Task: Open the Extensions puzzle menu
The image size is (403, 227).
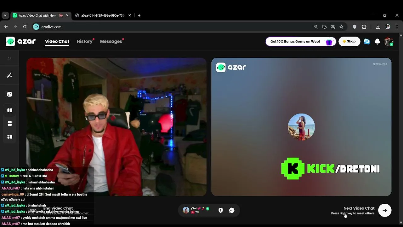Action: point(364,27)
